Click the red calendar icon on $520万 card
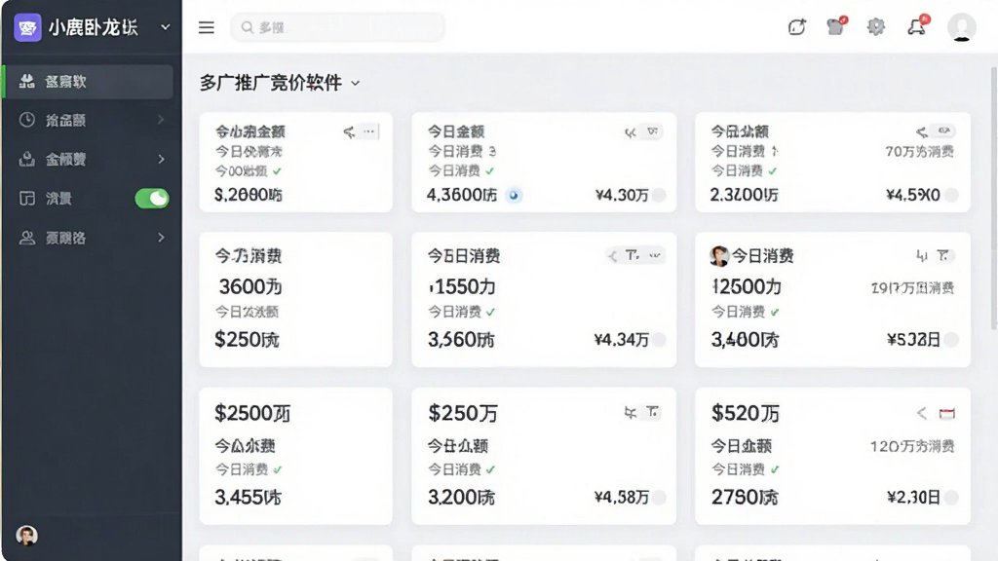Screen dimensions: 998x561 (946, 413)
